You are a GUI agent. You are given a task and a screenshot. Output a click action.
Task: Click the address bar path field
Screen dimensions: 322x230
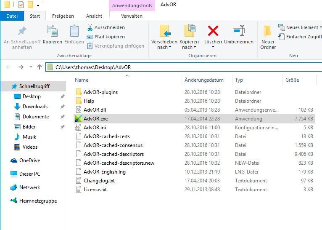pyautogui.click(x=183, y=67)
